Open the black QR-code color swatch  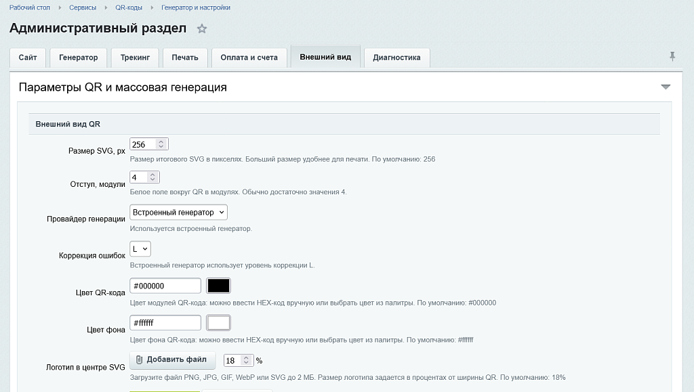point(219,286)
